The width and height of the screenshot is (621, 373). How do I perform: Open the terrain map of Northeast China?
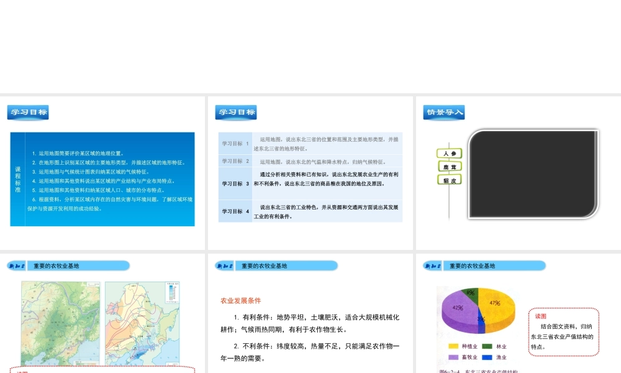click(60, 323)
